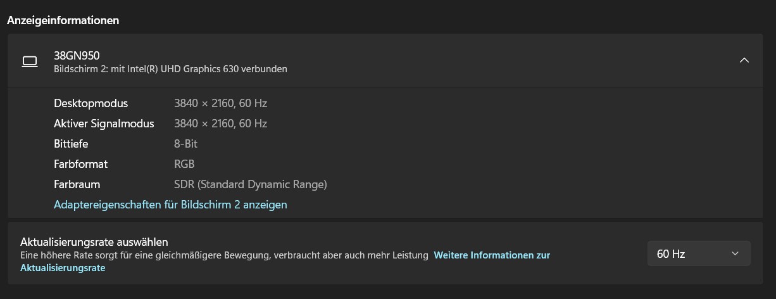The height and width of the screenshot is (299, 776).
Task: Open the 60 Hz refresh rate dropdown
Action: click(698, 253)
